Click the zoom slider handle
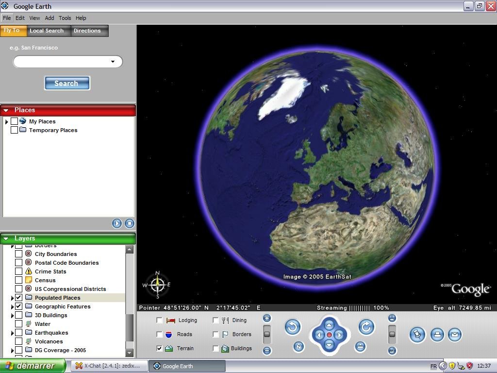This screenshot has height=373, width=497. point(267,334)
